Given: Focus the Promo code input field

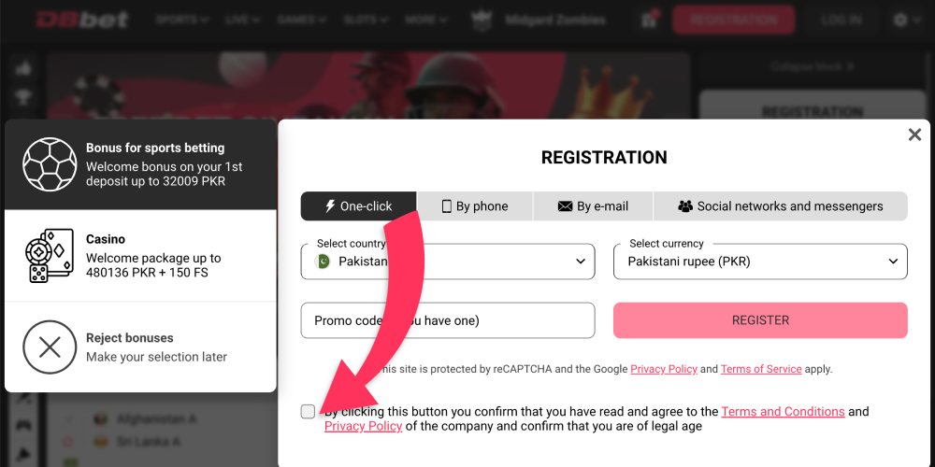Looking at the screenshot, I should point(448,320).
